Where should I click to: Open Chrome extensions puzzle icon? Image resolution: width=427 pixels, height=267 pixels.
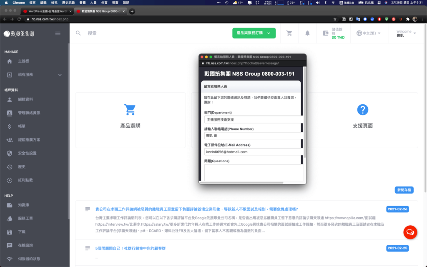click(x=408, y=19)
